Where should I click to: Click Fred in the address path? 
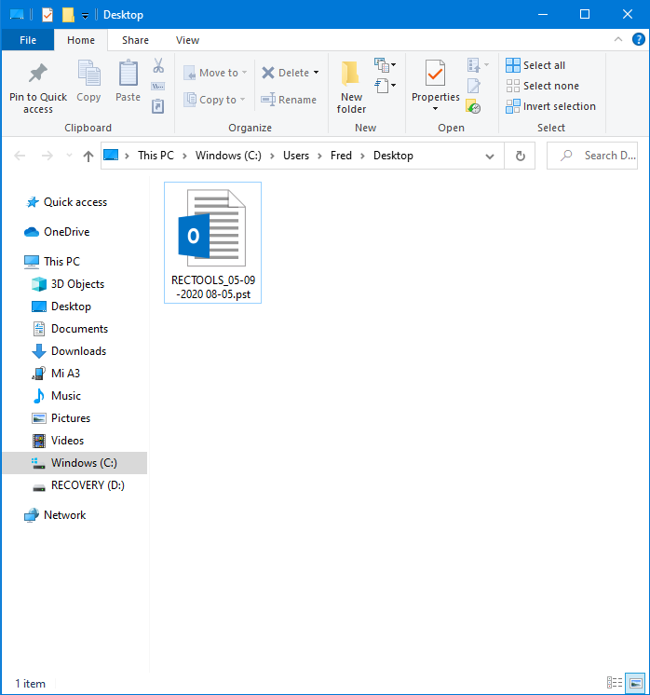341,156
